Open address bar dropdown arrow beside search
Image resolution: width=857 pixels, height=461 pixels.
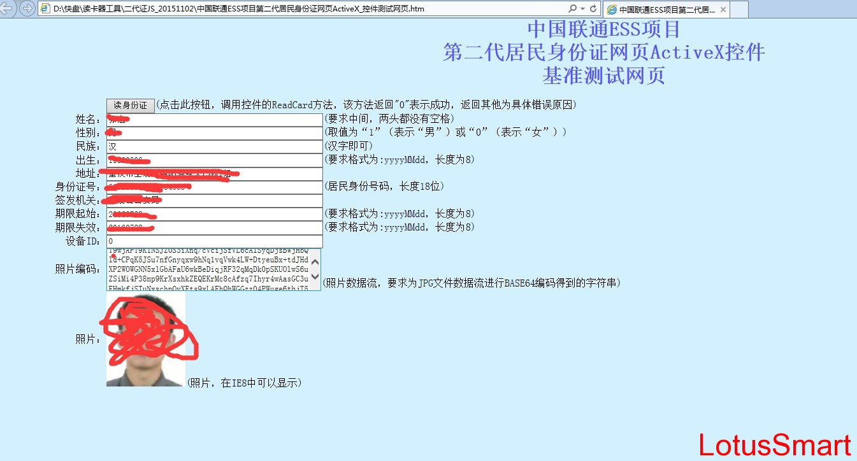(582, 9)
